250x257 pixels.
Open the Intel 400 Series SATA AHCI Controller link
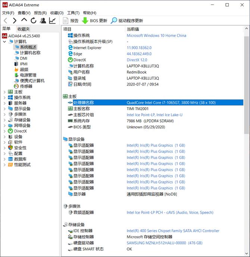173,231
